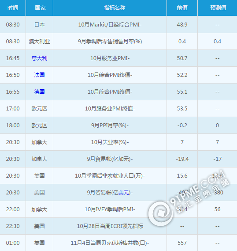Select the 指标名称 column header
Image resolution: width=237 pixels, height=251 pixels.
115,8
